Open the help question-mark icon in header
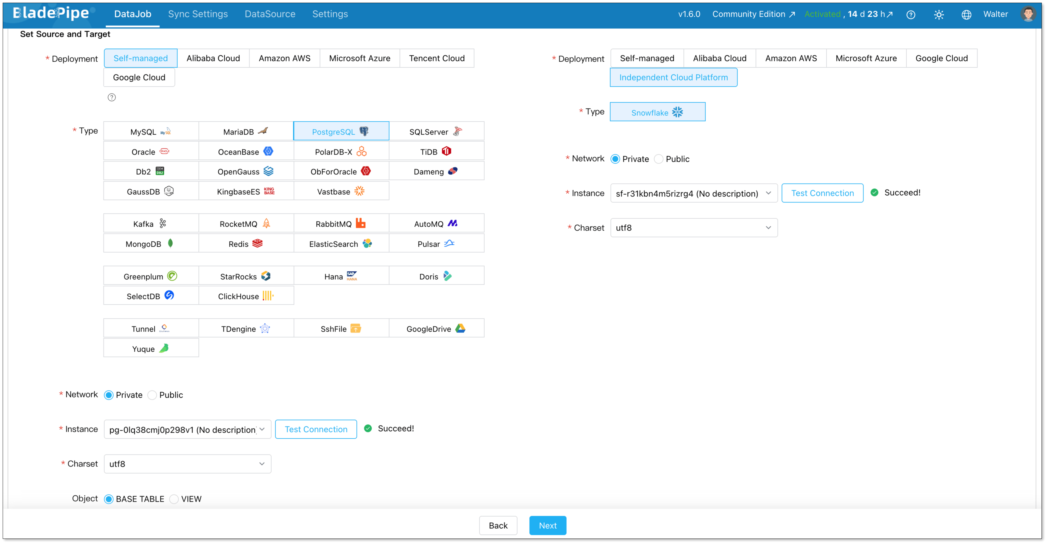Image resolution: width=1046 pixels, height=543 pixels. pyautogui.click(x=911, y=15)
